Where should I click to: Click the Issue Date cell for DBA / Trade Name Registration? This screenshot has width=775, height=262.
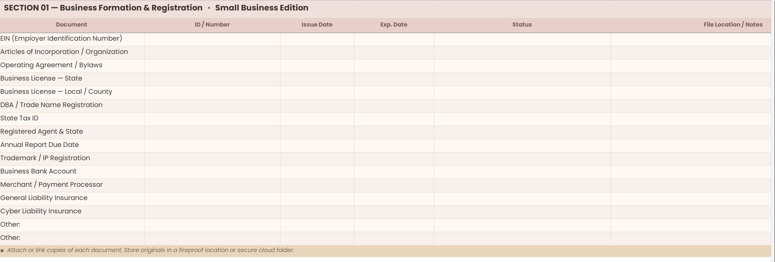click(317, 106)
